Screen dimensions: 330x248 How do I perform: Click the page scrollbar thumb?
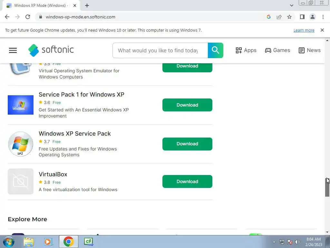(x=327, y=187)
